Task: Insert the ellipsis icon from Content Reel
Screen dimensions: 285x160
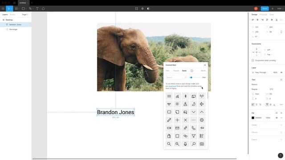Action: 194,120
